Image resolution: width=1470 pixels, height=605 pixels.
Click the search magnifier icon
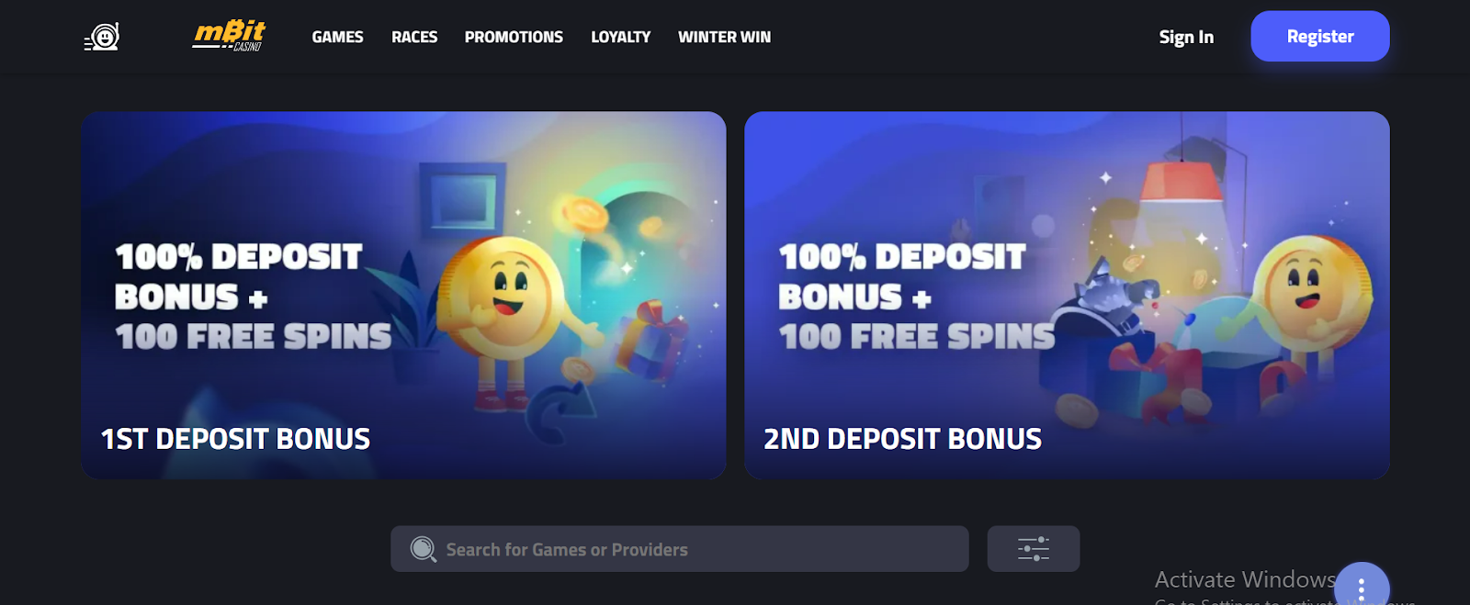click(423, 549)
